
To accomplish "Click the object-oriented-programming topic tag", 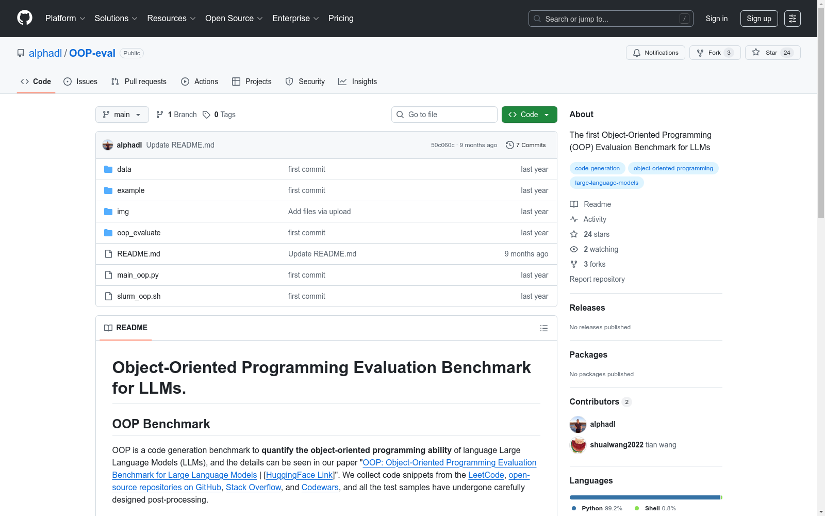I will [673, 168].
